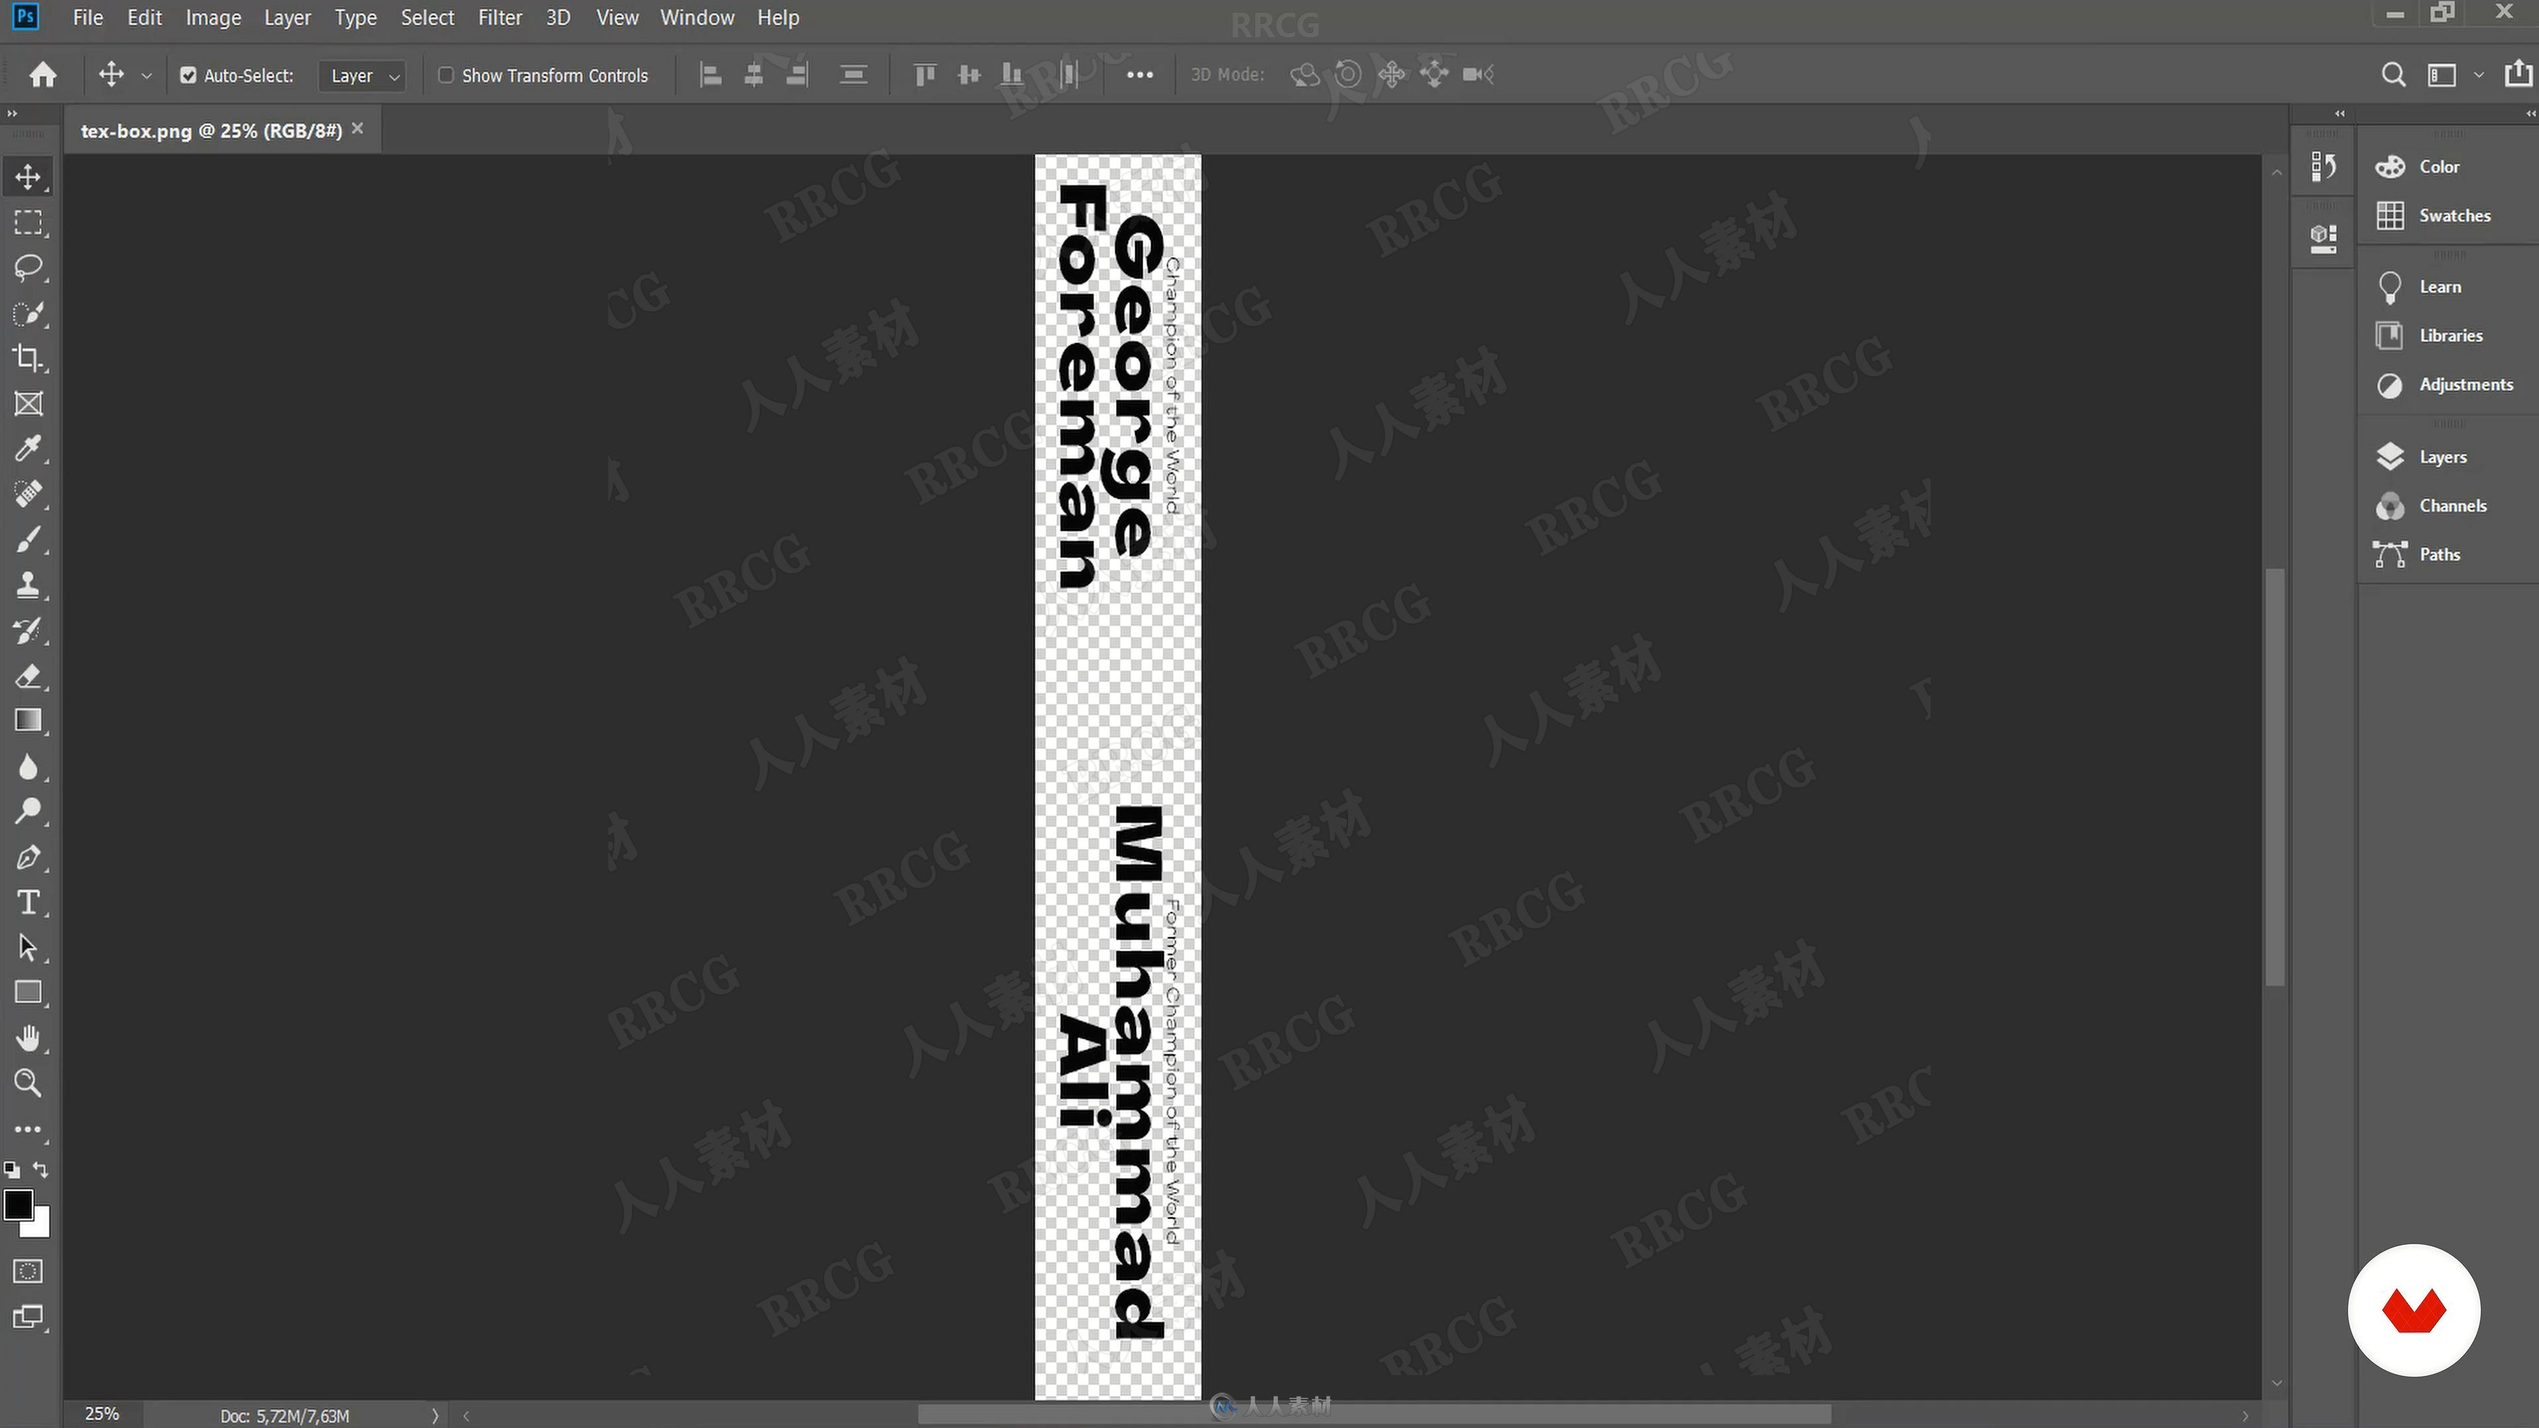Select the foreground color swatch

click(19, 1203)
